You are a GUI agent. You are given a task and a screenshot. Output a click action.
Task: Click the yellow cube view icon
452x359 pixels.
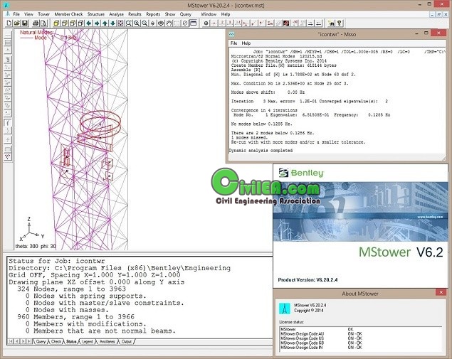[56, 23]
